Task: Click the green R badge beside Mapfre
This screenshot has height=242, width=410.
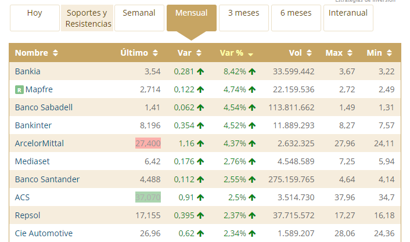Action: [x=19, y=90]
